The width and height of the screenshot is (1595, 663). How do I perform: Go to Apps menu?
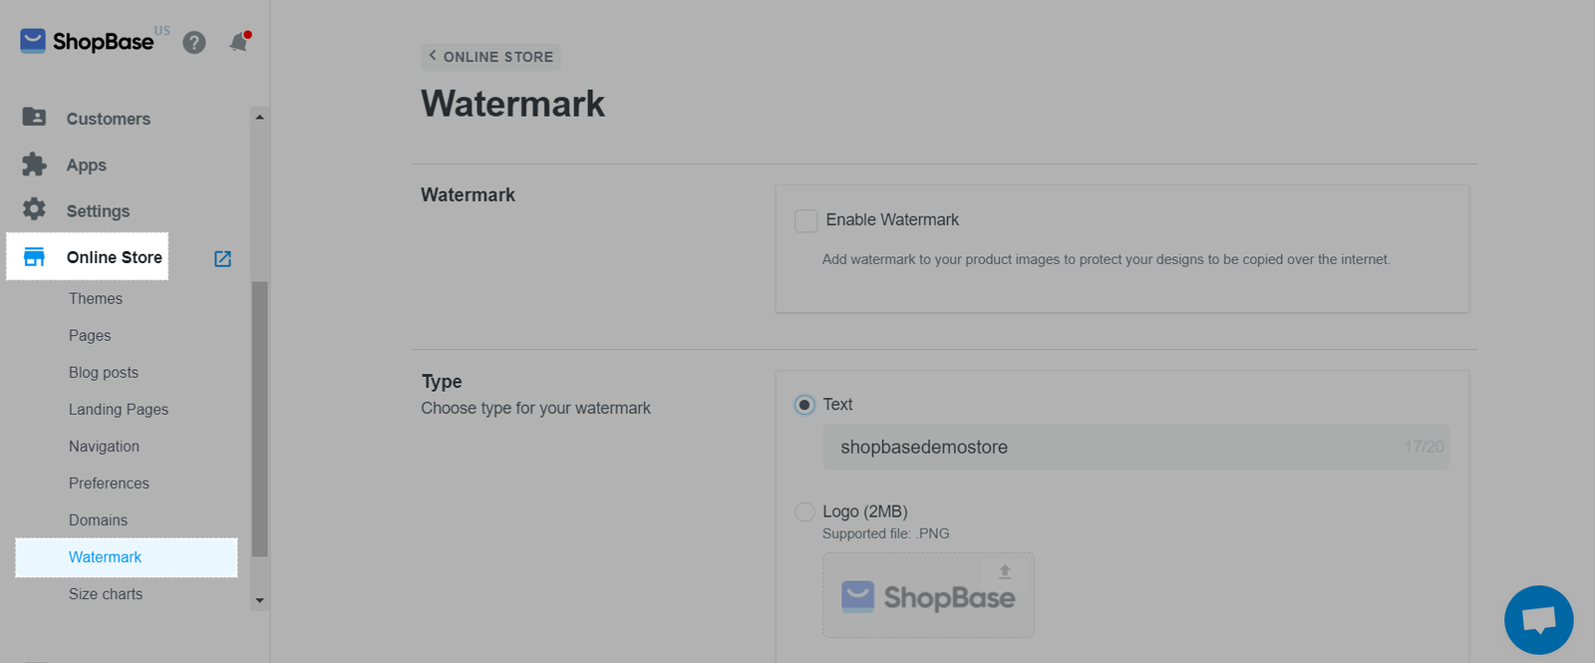(87, 166)
